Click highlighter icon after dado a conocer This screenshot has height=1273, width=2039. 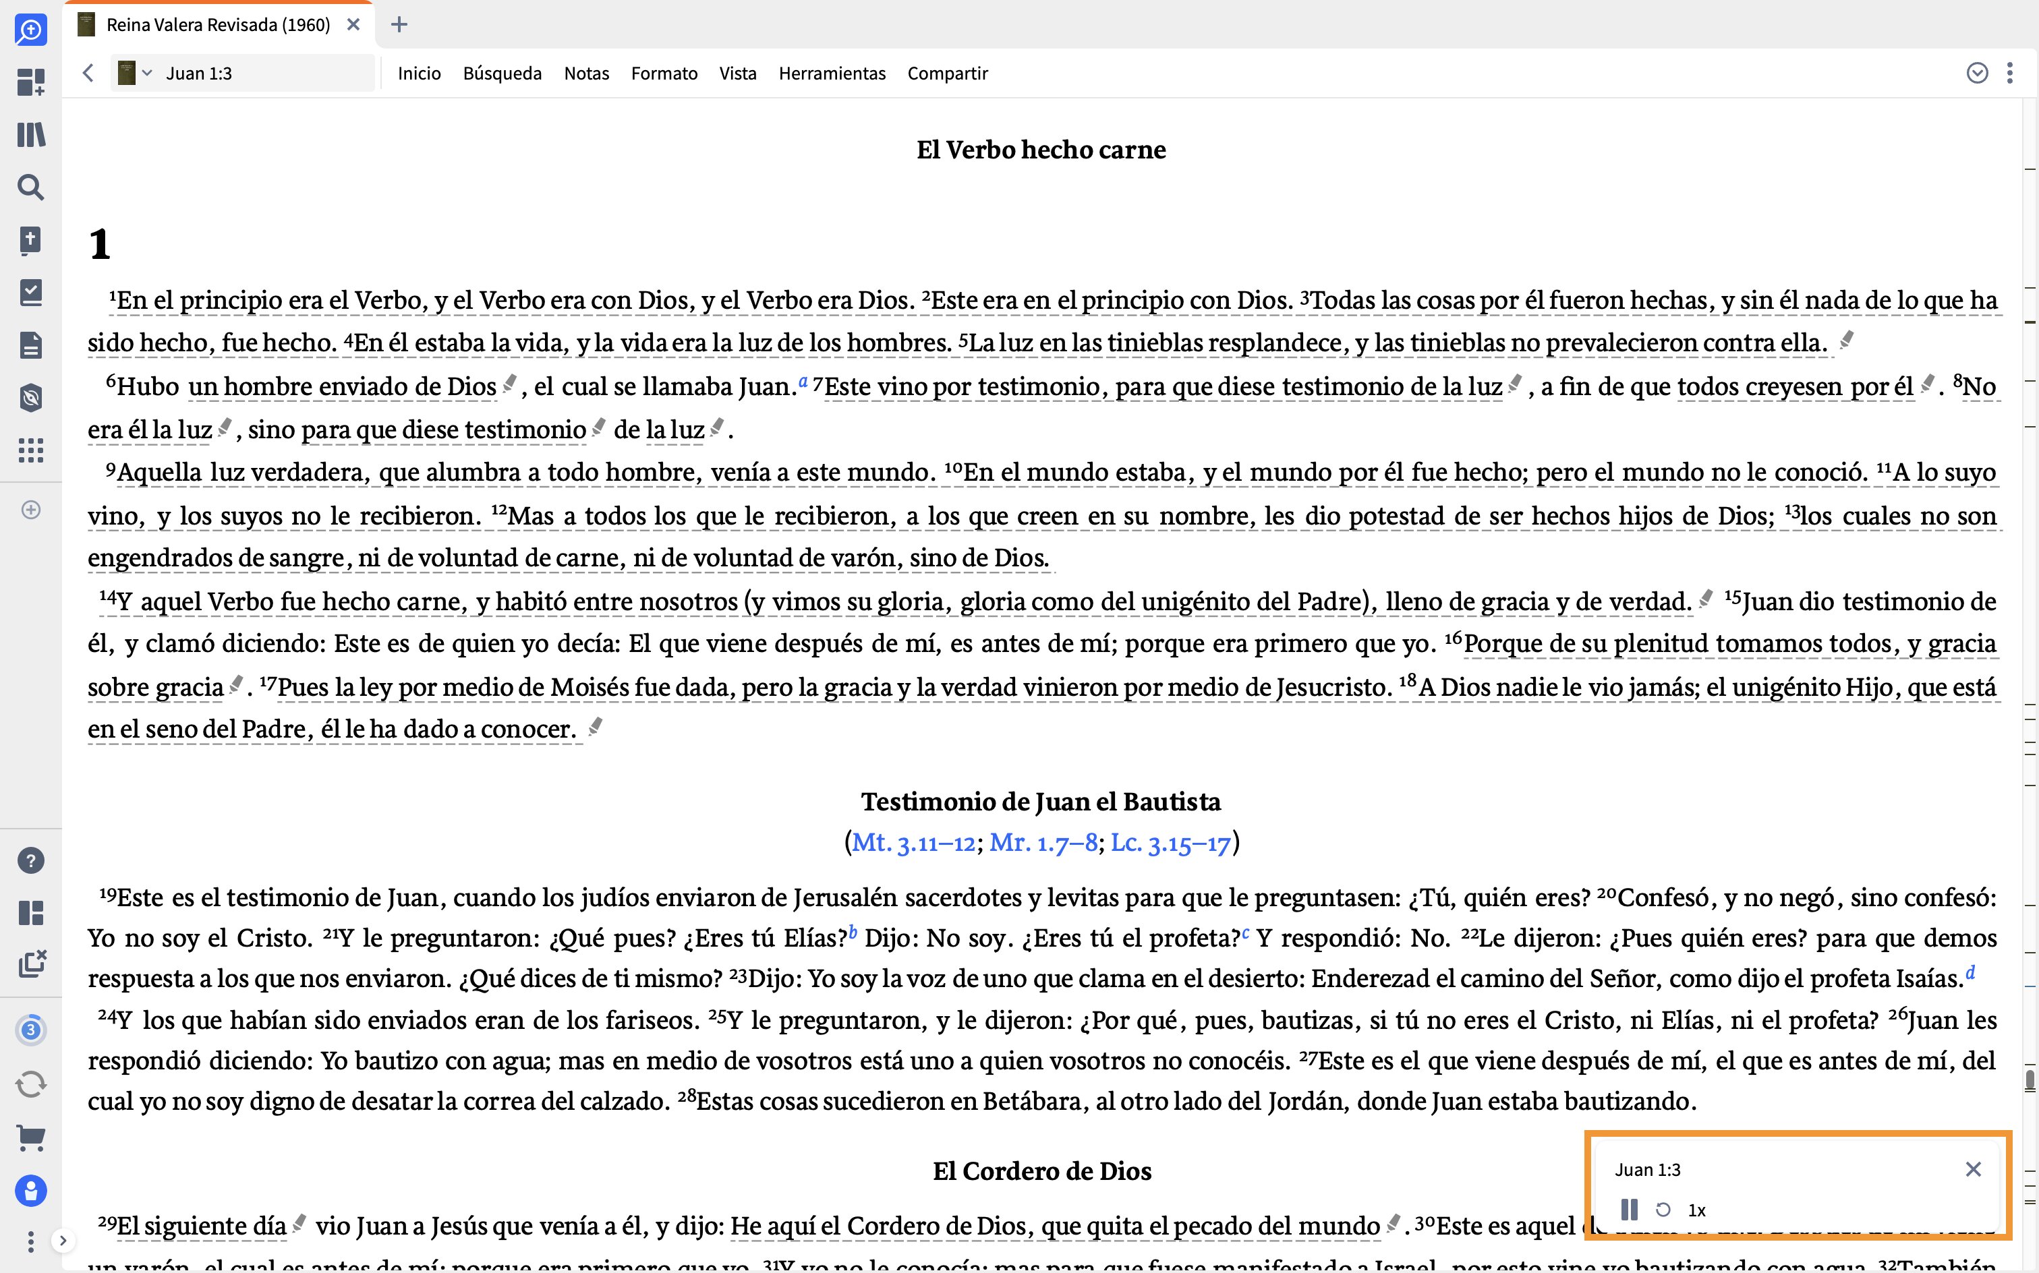click(x=596, y=726)
